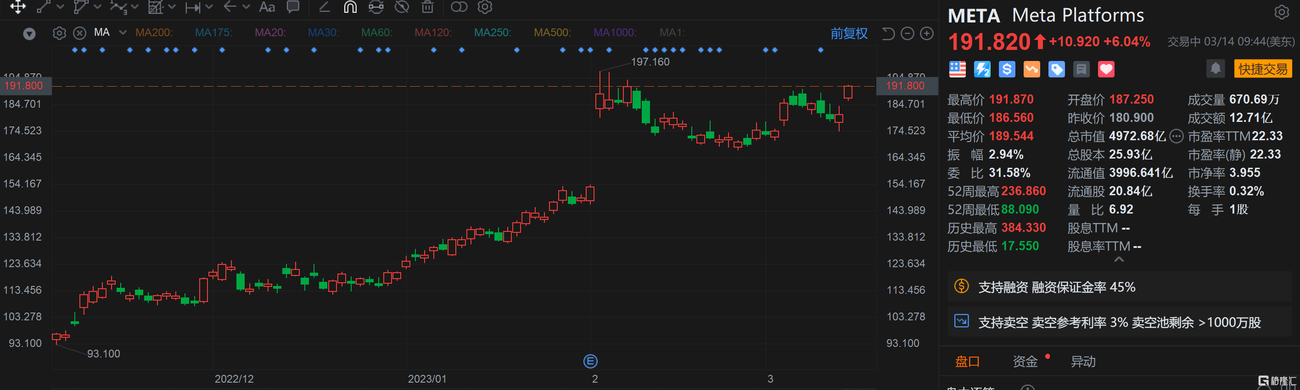Click the MA500 legend label
Image resolution: width=1300 pixels, height=390 pixels.
[x=553, y=33]
